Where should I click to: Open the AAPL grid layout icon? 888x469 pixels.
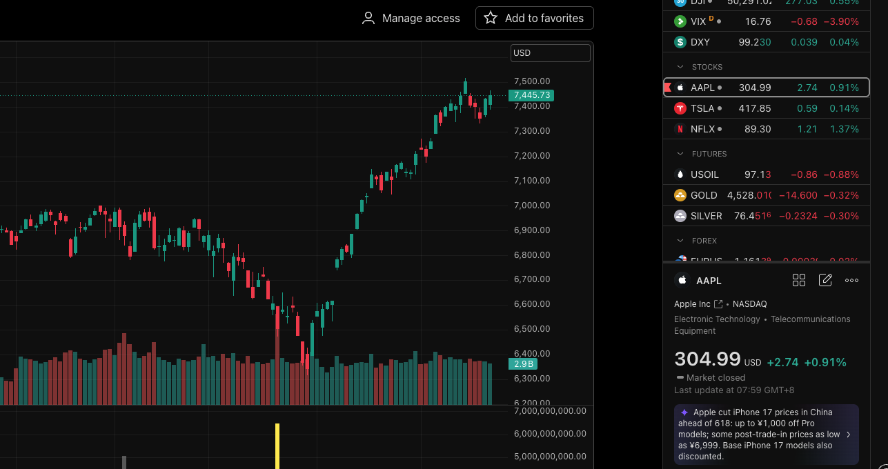click(x=799, y=280)
